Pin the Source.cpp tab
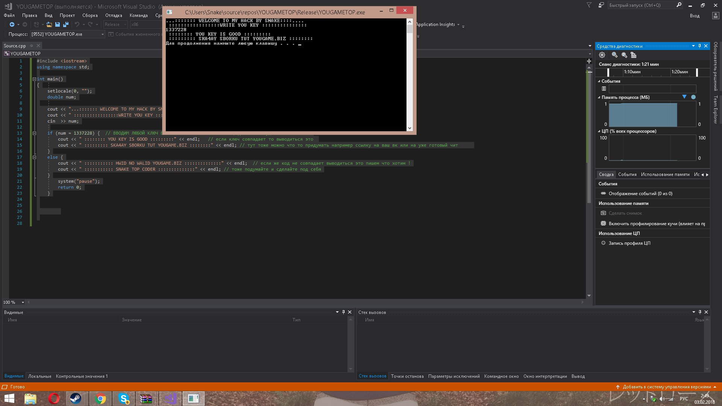The height and width of the screenshot is (406, 722). pyautogui.click(x=32, y=45)
